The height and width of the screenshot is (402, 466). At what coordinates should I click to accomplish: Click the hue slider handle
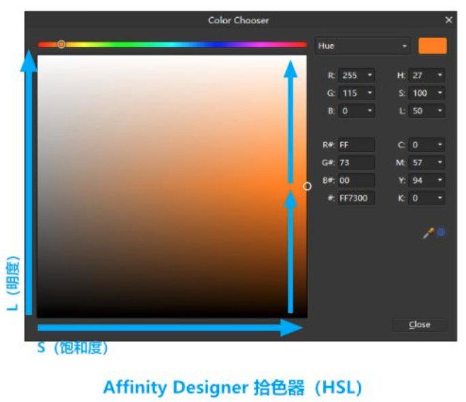point(61,44)
